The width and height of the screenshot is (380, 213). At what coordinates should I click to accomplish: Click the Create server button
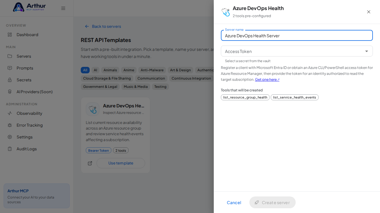pos(273,202)
